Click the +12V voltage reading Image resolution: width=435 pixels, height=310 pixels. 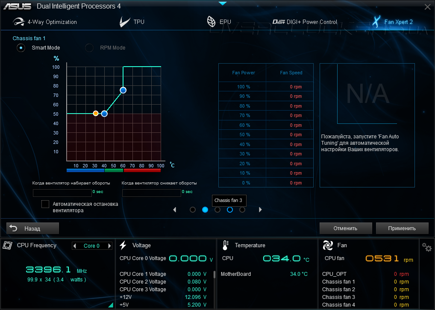(163, 297)
